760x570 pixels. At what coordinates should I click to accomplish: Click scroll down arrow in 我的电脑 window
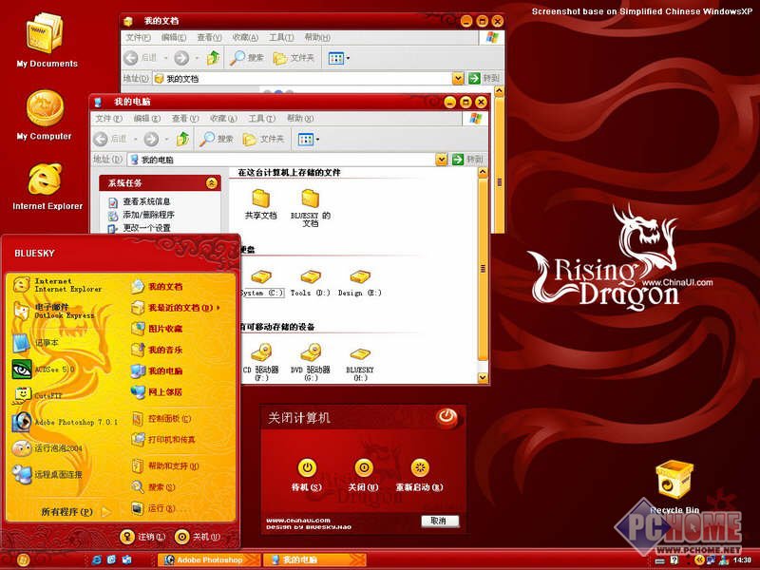coord(483,377)
